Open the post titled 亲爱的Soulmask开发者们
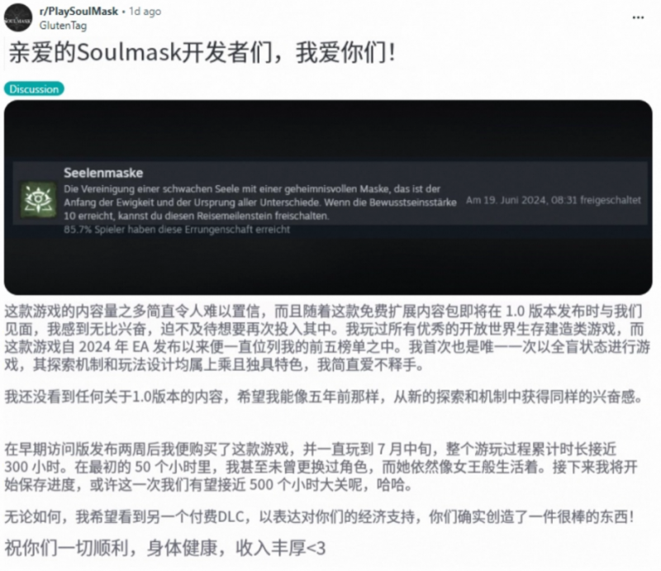This screenshot has height=571, width=661. 202,53
